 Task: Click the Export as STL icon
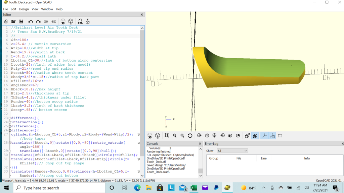[80, 21]
